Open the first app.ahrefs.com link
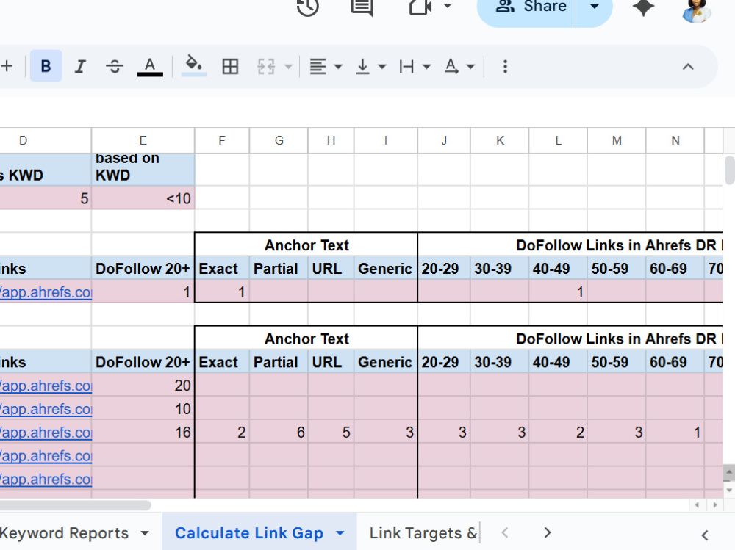Image resolution: width=735 pixels, height=550 pixels. pos(46,292)
